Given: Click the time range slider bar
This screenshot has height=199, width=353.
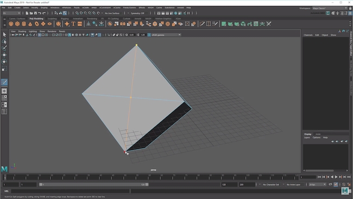Looking at the screenshot, I should tap(93, 184).
